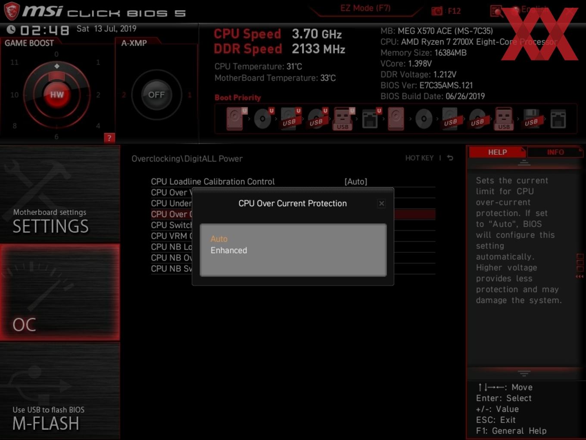This screenshot has width=586, height=440.
Task: Toggle the A-XMP OFF button
Action: (156, 94)
